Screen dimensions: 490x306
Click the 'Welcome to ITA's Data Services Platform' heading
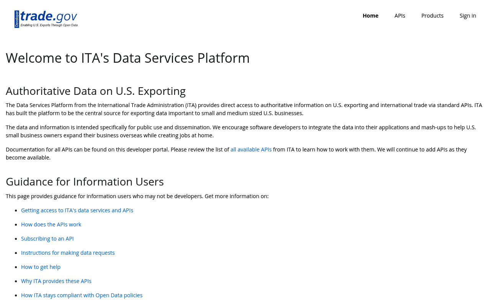pyautogui.click(x=127, y=58)
